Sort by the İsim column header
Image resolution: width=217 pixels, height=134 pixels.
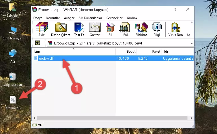pos(74,52)
